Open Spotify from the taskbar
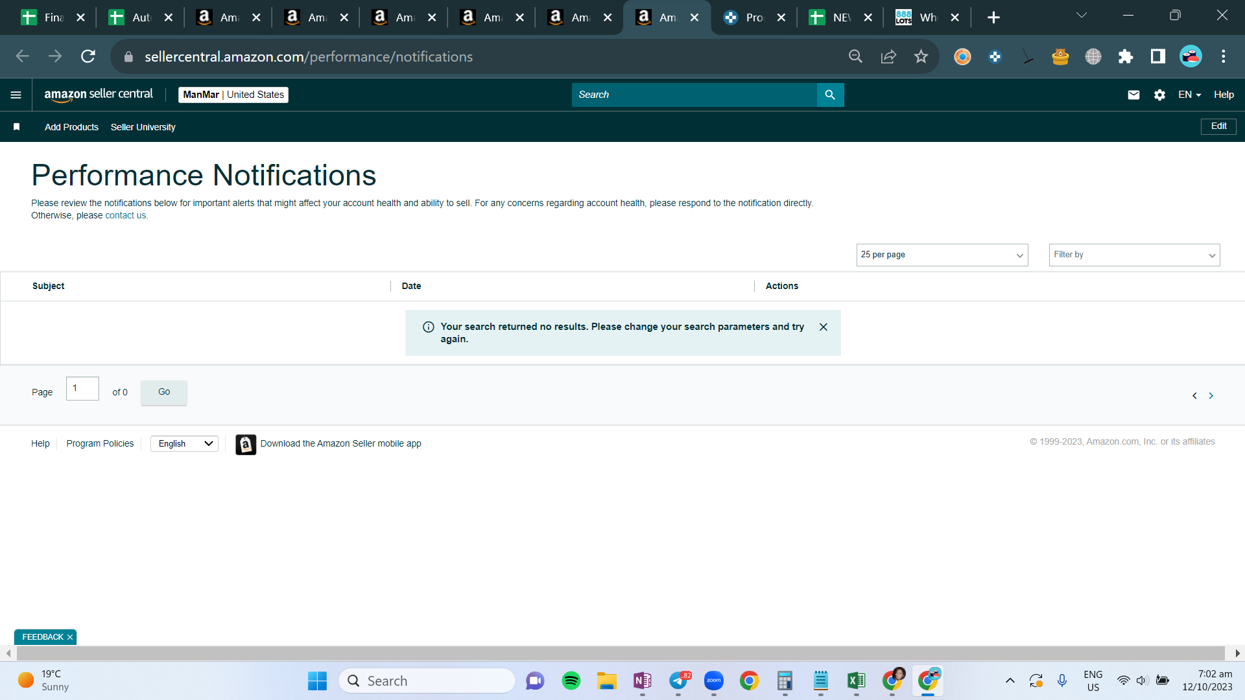The image size is (1245, 700). coord(571,681)
